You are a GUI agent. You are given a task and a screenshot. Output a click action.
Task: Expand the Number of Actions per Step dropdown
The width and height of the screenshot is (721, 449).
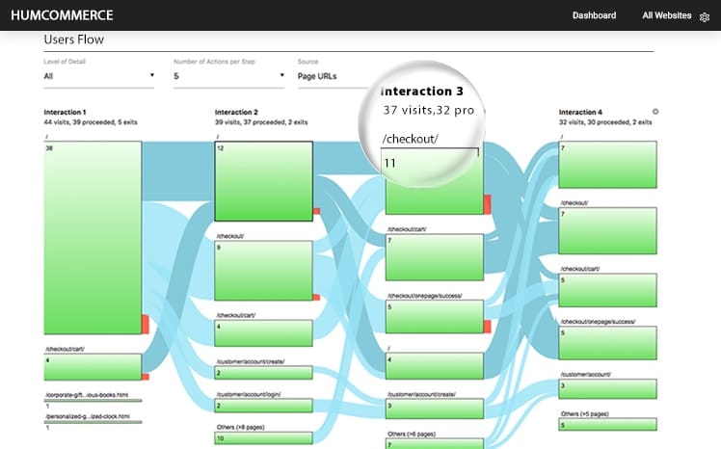click(x=229, y=75)
